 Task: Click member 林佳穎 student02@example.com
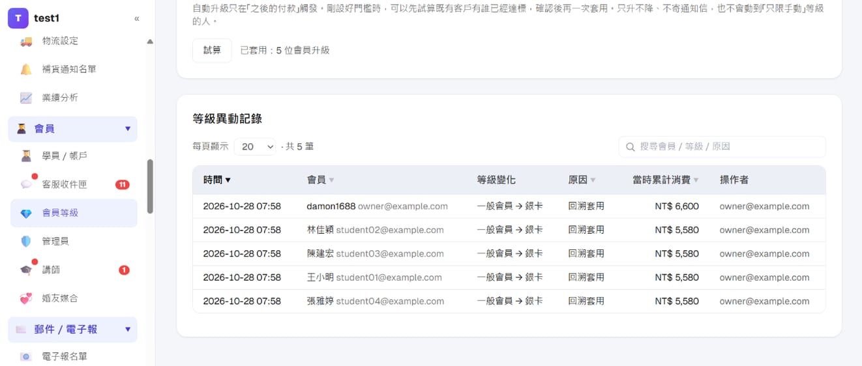[x=375, y=230]
